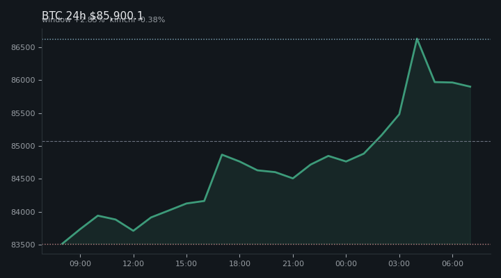Click the 83500 price axis label

[23, 245]
